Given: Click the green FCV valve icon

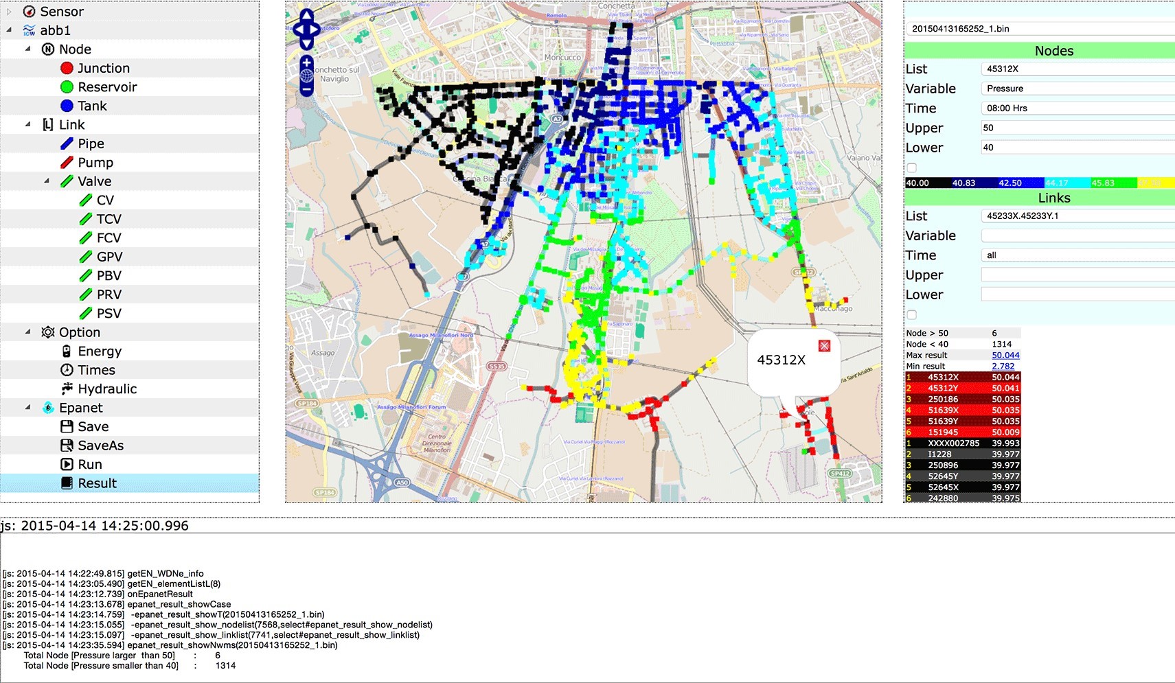Looking at the screenshot, I should (86, 238).
